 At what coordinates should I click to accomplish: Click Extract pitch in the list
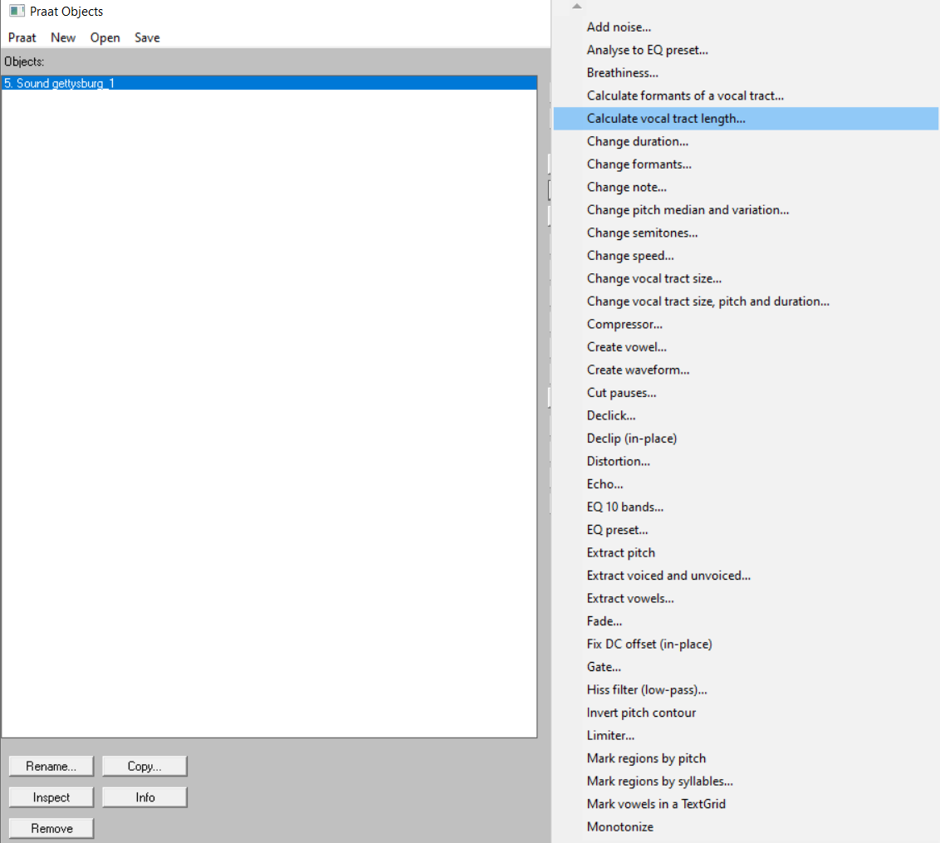click(621, 552)
